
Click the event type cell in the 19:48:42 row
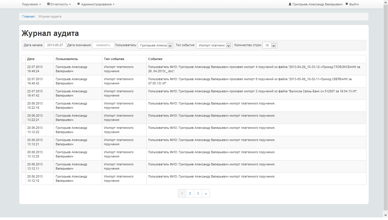pyautogui.click(x=124, y=81)
